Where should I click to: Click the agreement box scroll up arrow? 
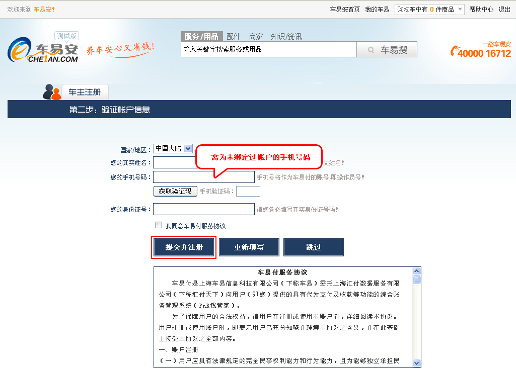417,271
